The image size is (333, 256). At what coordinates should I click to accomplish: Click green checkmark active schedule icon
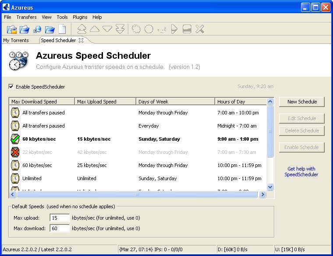click(x=15, y=139)
